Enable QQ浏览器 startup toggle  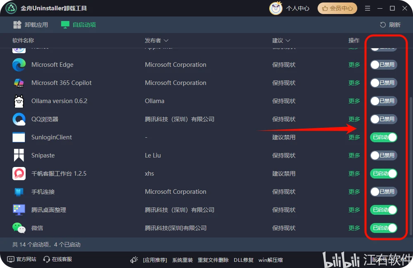[x=384, y=119]
